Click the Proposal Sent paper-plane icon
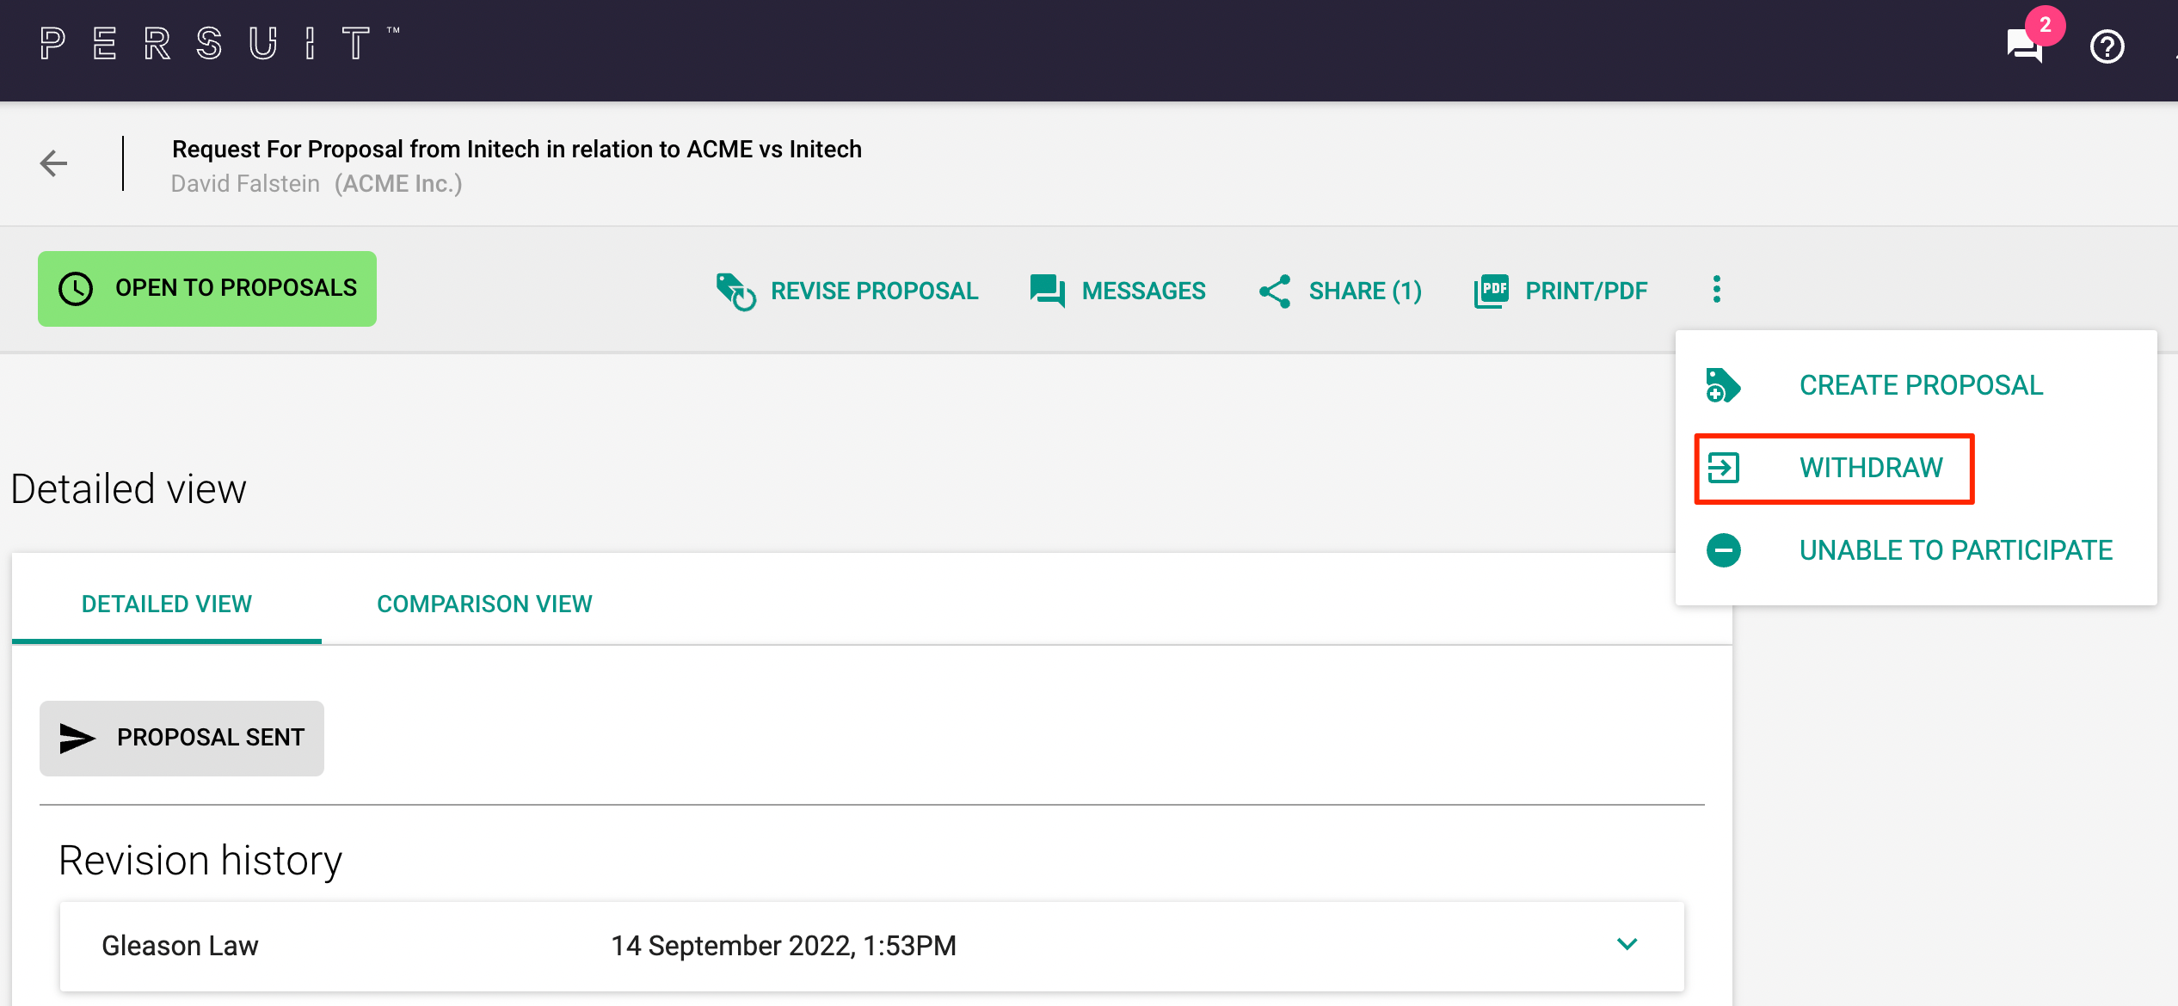The height and width of the screenshot is (1006, 2178). 77,738
